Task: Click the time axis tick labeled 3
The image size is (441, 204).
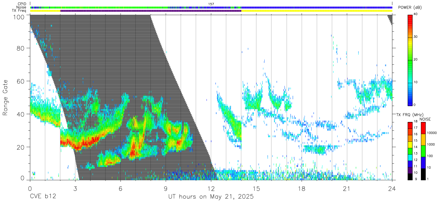Action: click(x=75, y=188)
